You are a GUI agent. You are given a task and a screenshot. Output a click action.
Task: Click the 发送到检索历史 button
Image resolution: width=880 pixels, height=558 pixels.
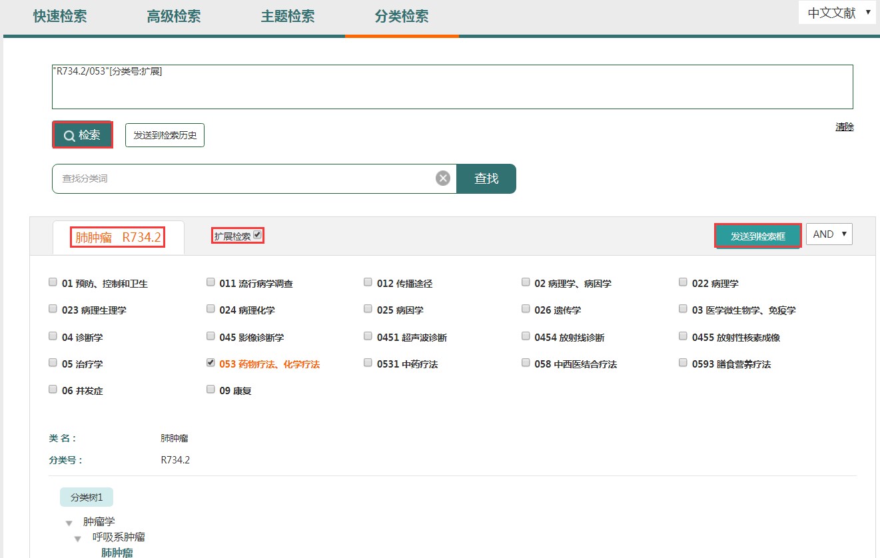click(165, 135)
